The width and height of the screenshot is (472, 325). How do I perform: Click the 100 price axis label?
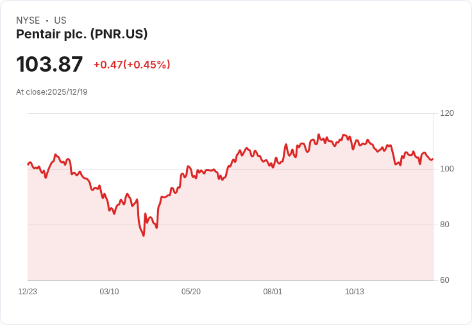(x=447, y=169)
